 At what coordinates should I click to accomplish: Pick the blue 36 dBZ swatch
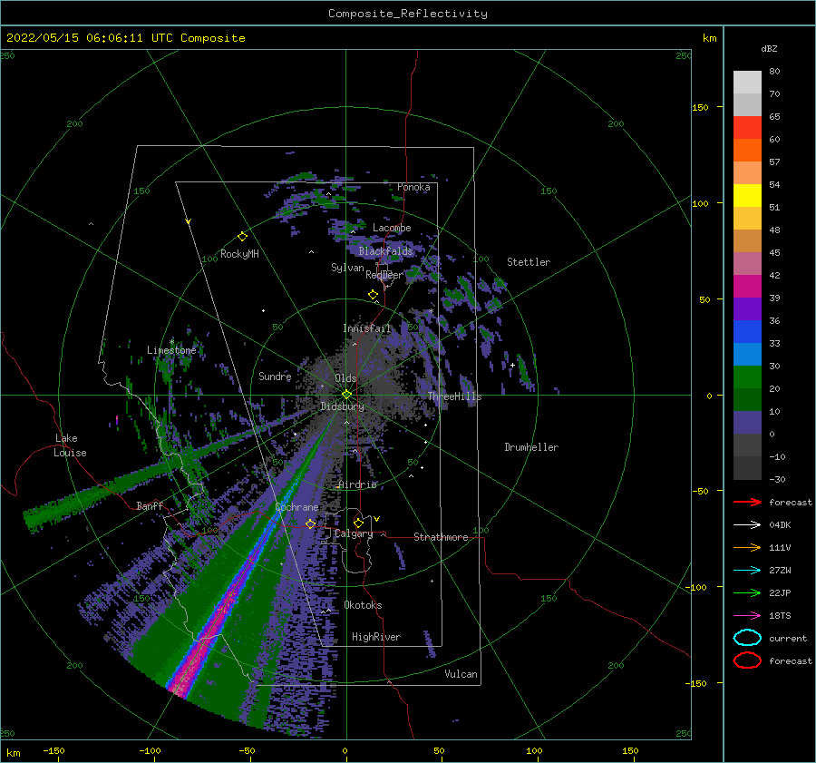[x=747, y=331]
